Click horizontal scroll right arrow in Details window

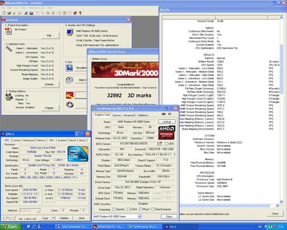tap(277, 205)
